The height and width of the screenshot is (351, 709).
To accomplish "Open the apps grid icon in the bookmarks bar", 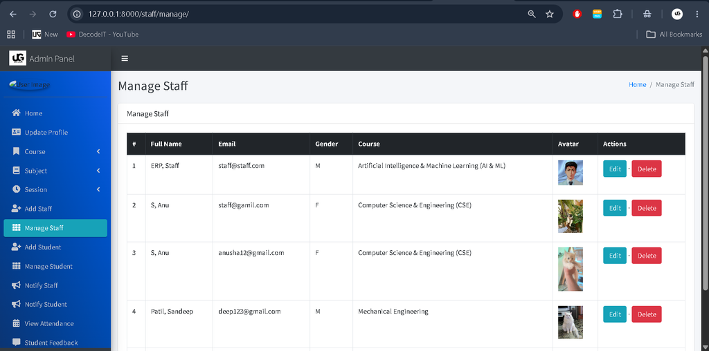I will [x=11, y=35].
